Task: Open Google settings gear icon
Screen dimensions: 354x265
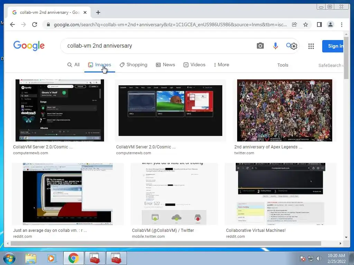Action: point(294,46)
